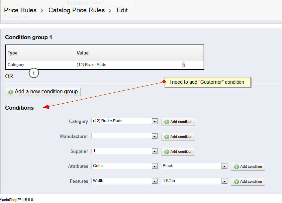This screenshot has height=203, width=282.
Task: Go to Price Rules breadcrumb
Action: click(20, 10)
